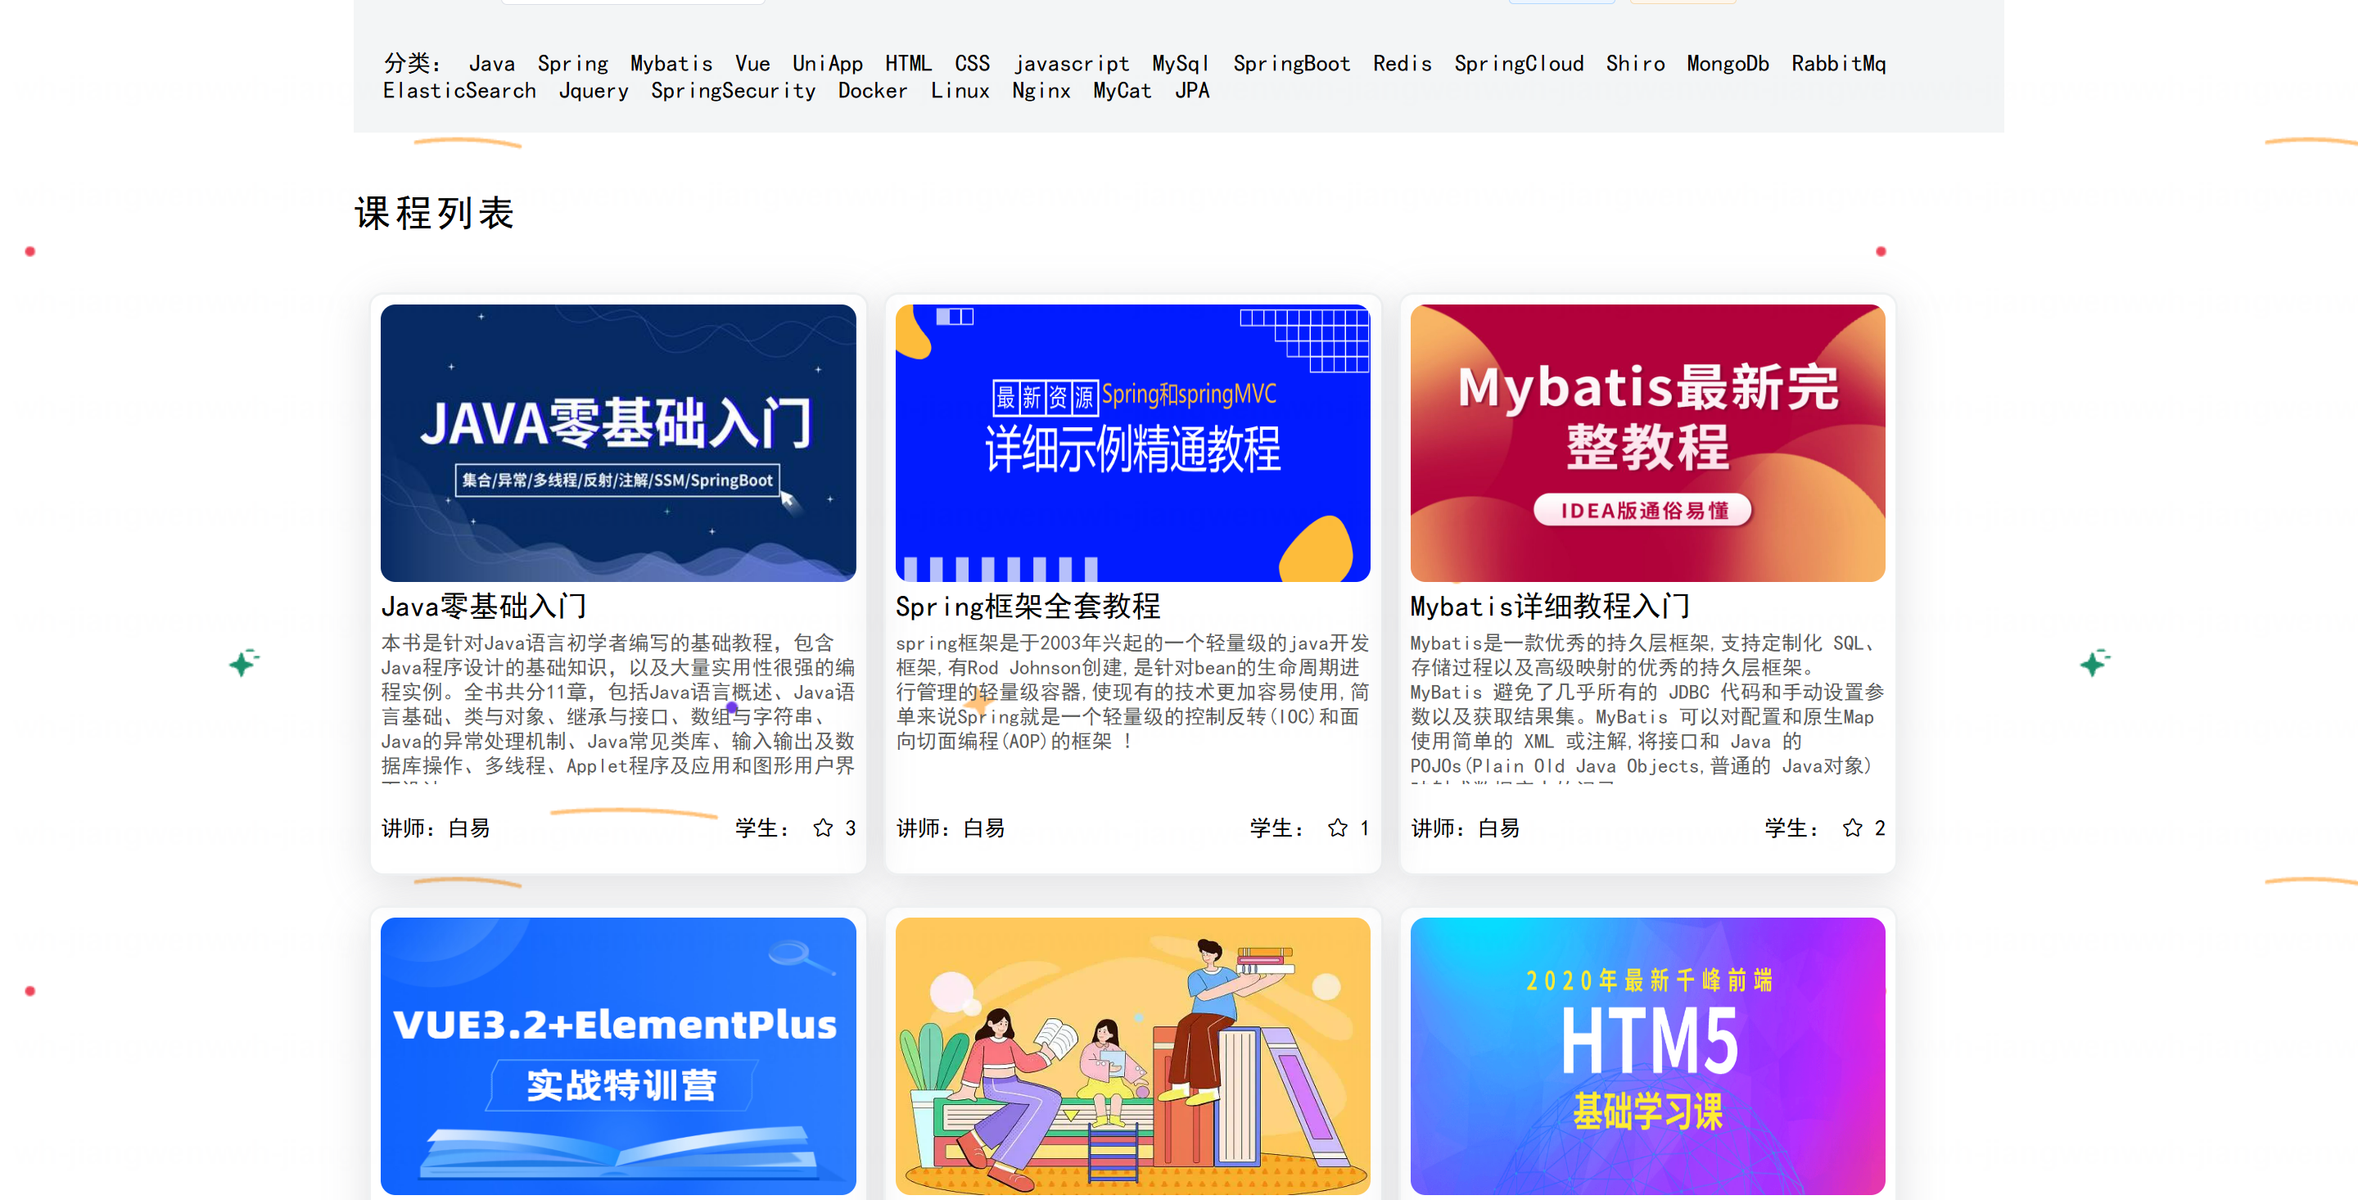This screenshot has height=1200, width=2358.
Task: Open the Spring框架全套教程 title link
Action: 1027,606
